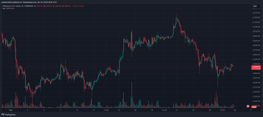Click the purple lightning icon near the volume bars
This screenshot has height=117, width=263.
[x=233, y=106]
